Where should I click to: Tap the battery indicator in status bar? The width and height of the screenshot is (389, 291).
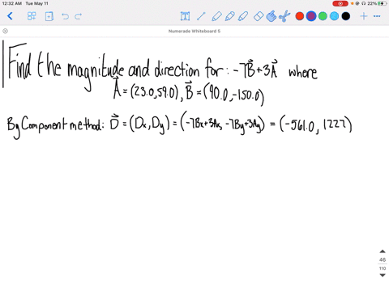pyautogui.click(x=382, y=3)
